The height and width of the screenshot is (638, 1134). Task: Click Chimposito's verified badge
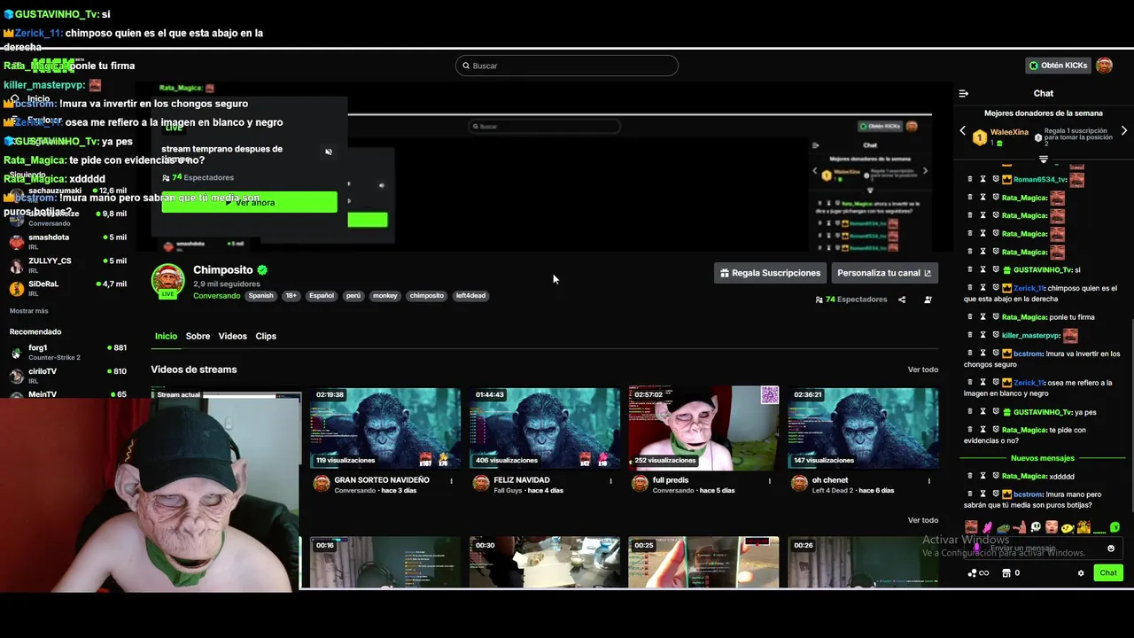(262, 269)
